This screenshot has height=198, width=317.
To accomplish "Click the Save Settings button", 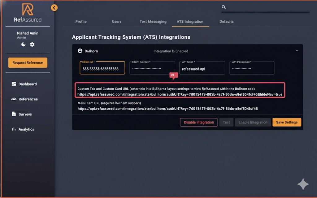I will 287,122.
